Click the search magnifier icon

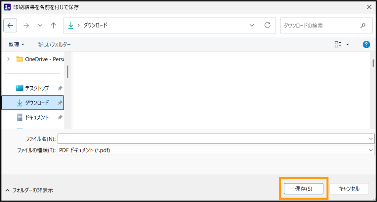[x=363, y=26]
